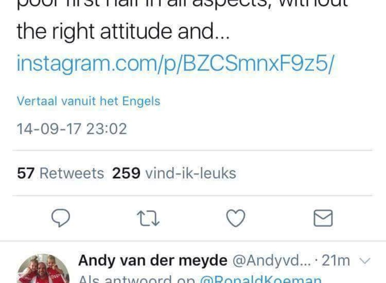Open the instagram.com/p/BZCSmnxF9z5/ link
This screenshot has height=283, width=386.
coord(176,64)
